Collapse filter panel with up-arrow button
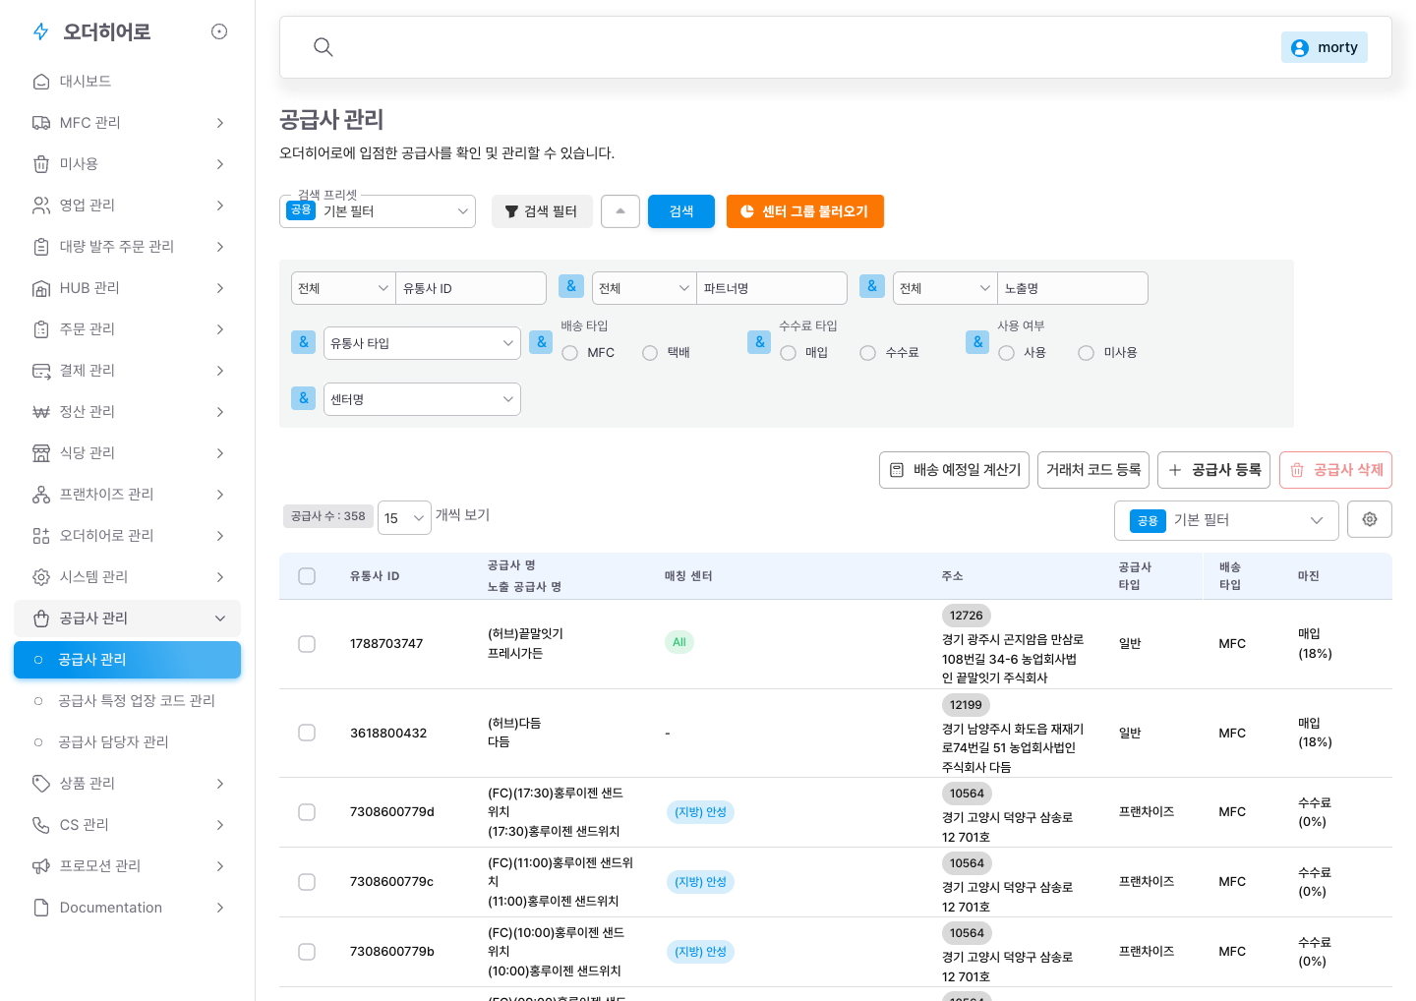Screen dimensions: 1416x1001 coord(620,211)
